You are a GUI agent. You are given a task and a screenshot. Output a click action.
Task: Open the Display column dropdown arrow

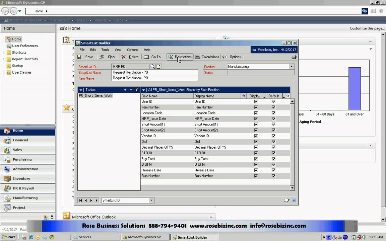[264, 96]
